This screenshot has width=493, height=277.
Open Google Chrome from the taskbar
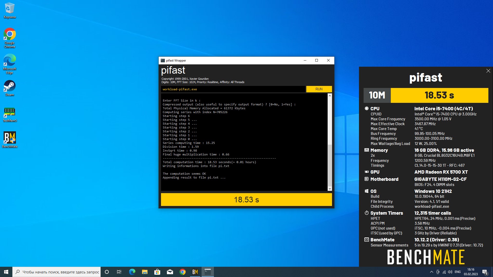click(x=182, y=272)
